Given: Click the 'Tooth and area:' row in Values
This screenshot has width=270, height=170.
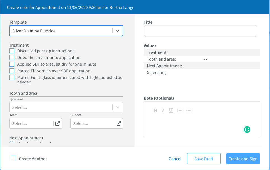Looking at the screenshot, I should (202, 59).
